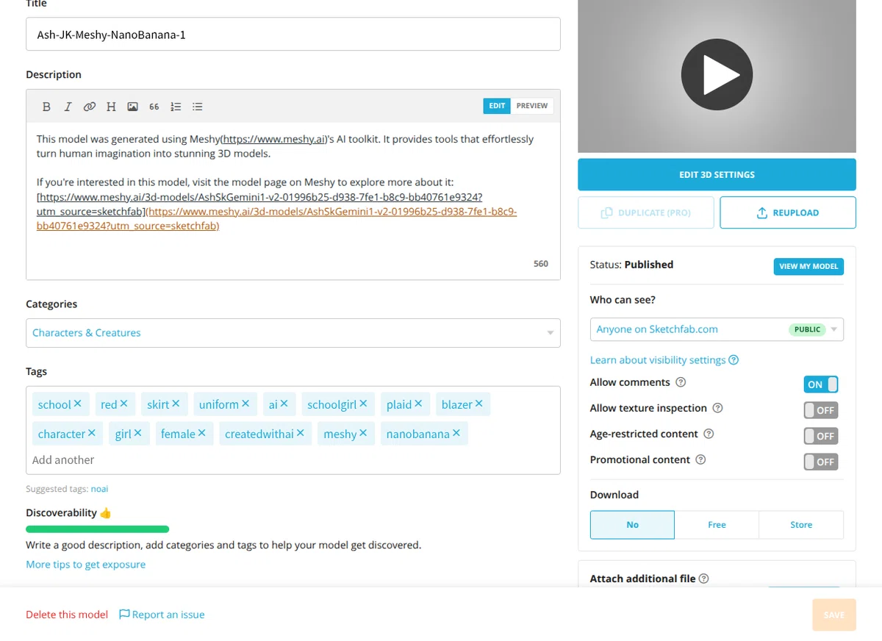Remove the 'blazer' tag
882x641 pixels.
click(x=479, y=404)
